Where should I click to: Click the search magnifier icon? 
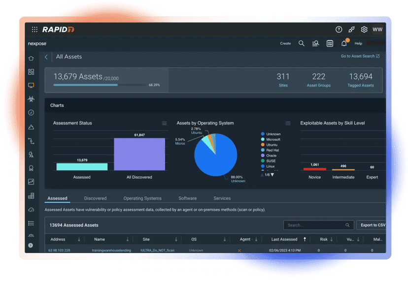click(x=301, y=43)
